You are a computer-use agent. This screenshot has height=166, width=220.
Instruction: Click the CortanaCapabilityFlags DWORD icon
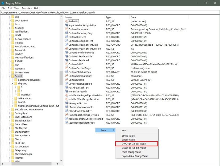67,33
